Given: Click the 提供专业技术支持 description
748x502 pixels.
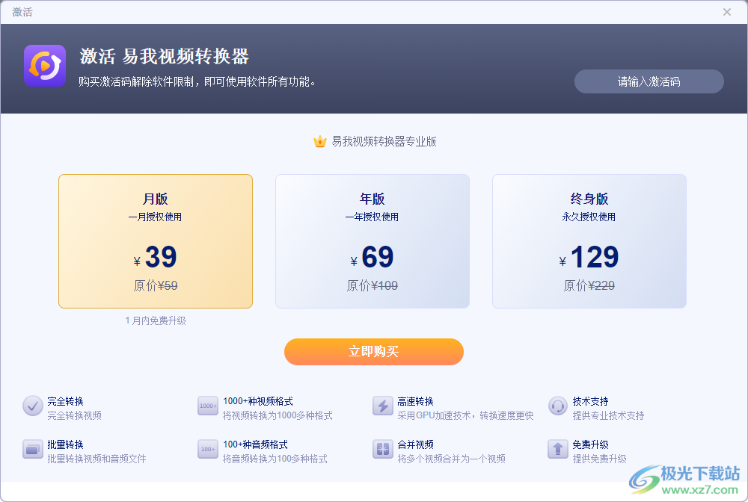Looking at the screenshot, I should coord(608,415).
